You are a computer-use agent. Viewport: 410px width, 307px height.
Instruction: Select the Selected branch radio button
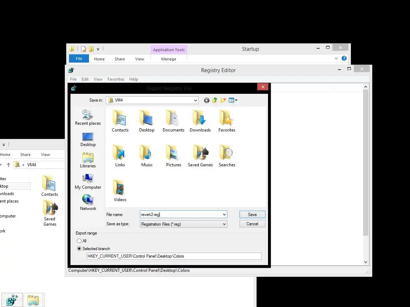click(x=79, y=248)
